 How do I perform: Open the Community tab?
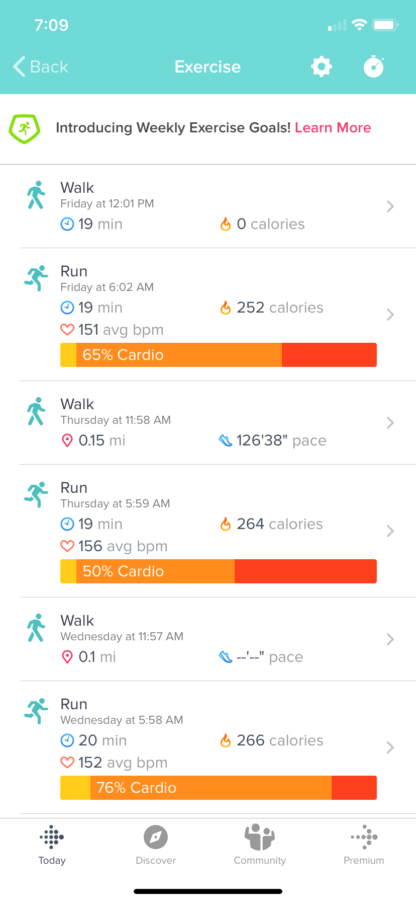[260, 845]
